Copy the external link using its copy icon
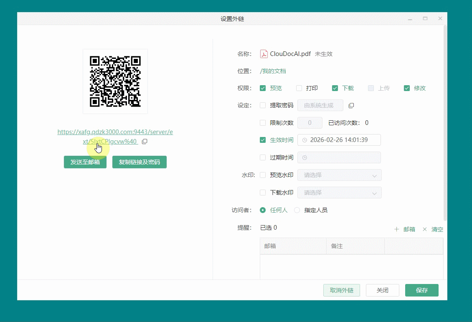Screen dimensions: 472x322 point(145,142)
